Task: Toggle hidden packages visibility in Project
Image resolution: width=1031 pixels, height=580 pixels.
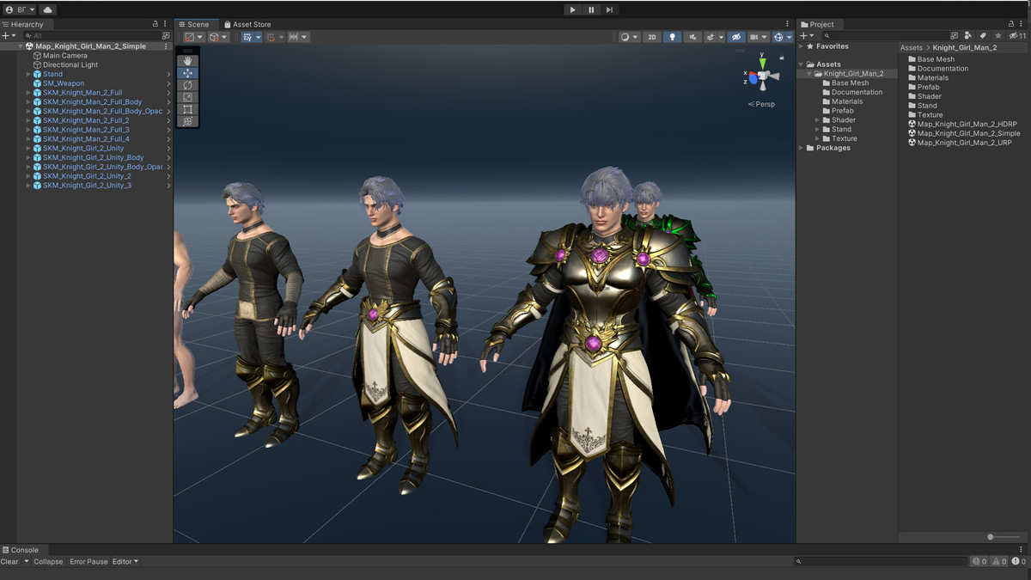Action: click(x=1017, y=36)
